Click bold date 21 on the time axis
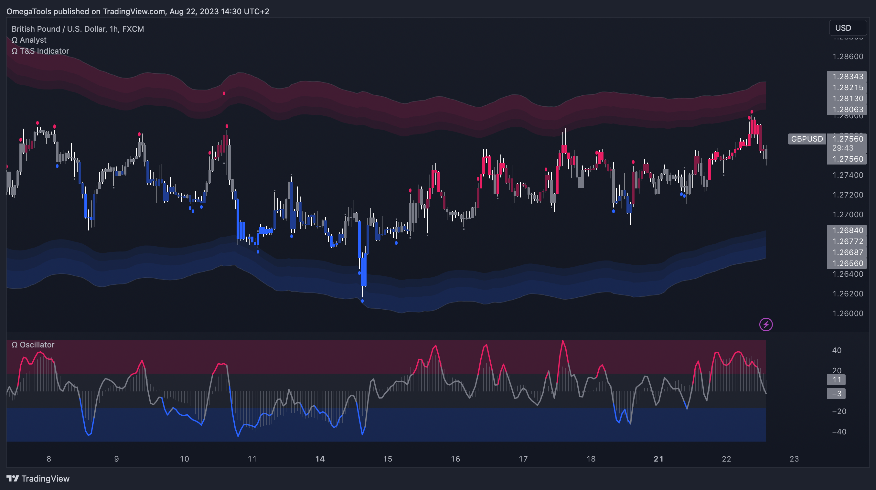The width and height of the screenshot is (876, 490). (659, 459)
